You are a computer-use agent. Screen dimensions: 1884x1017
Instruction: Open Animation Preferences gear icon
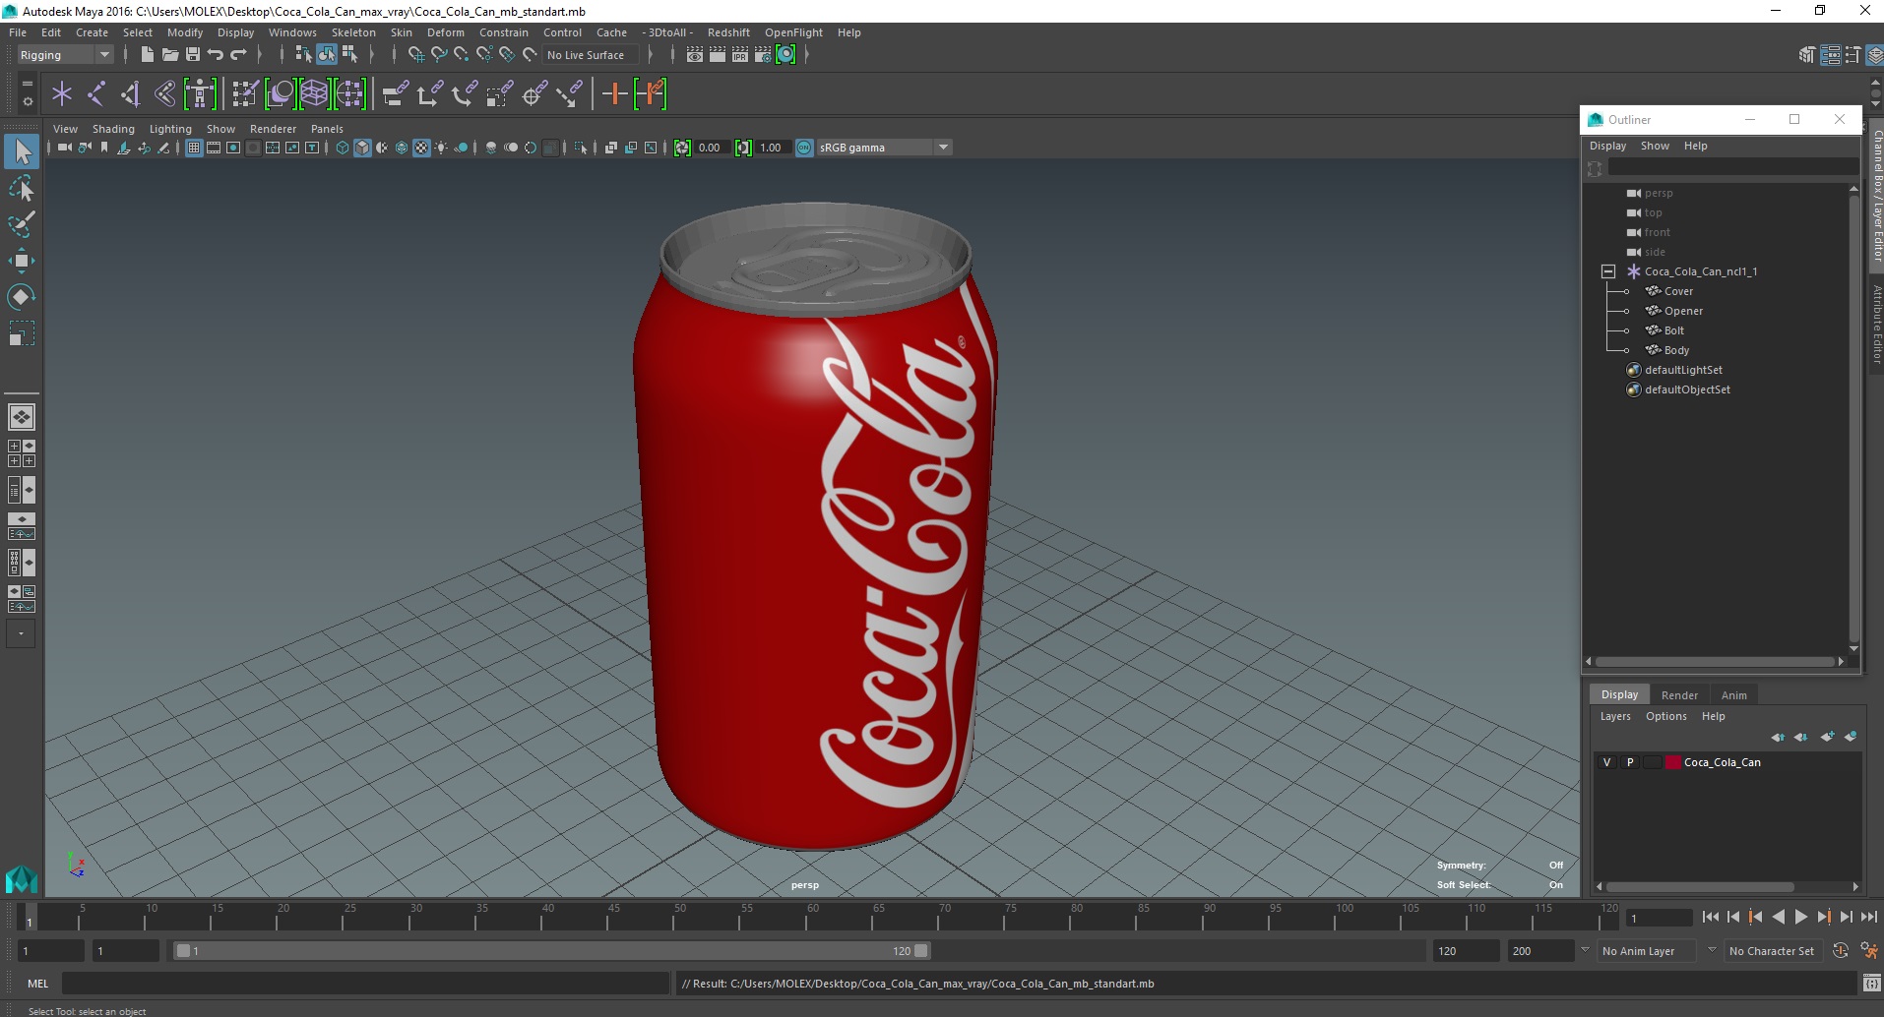pyautogui.click(x=1868, y=951)
